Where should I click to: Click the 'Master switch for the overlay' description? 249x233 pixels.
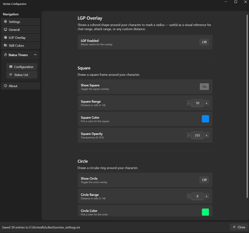(x=97, y=44)
